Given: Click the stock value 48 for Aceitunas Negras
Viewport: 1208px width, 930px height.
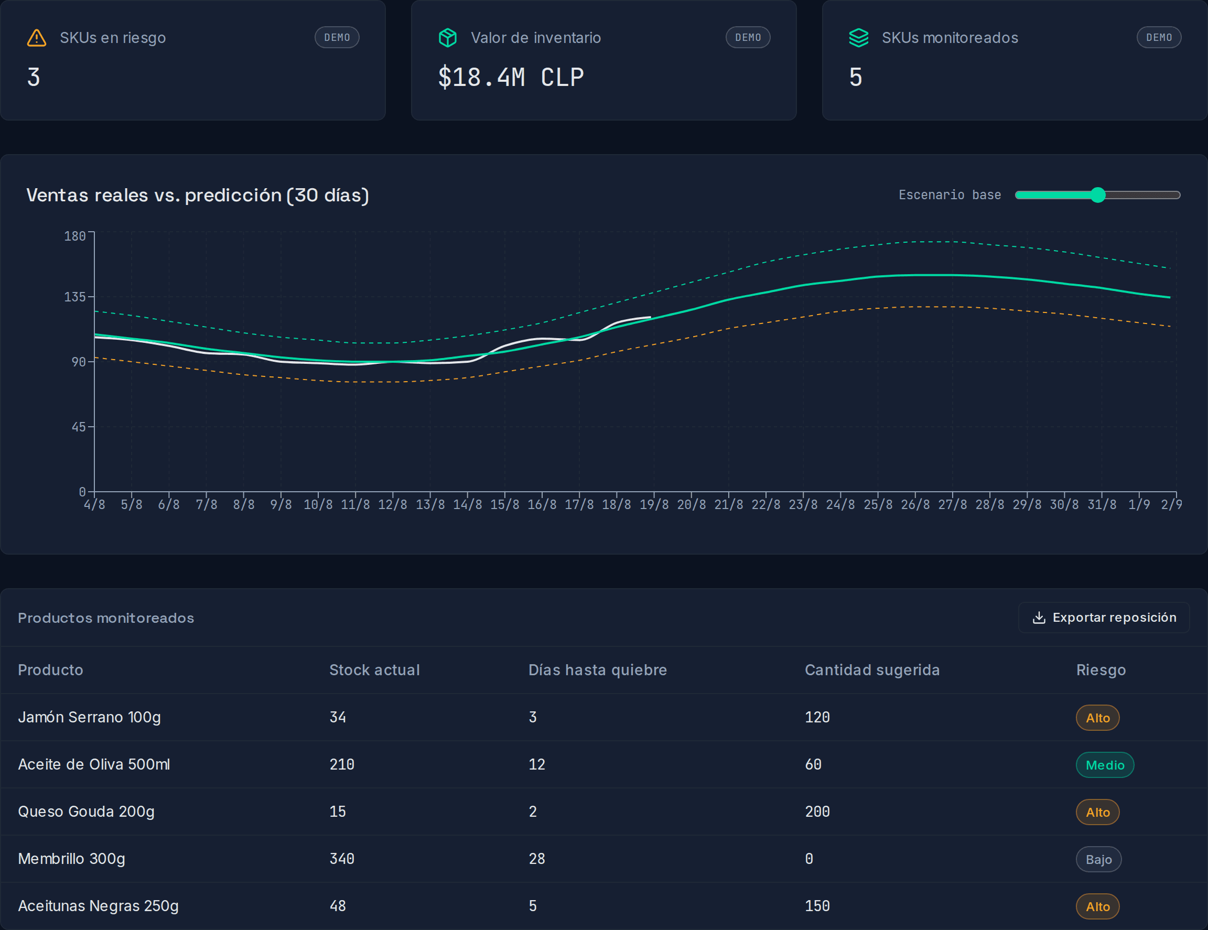Looking at the screenshot, I should tap(338, 906).
